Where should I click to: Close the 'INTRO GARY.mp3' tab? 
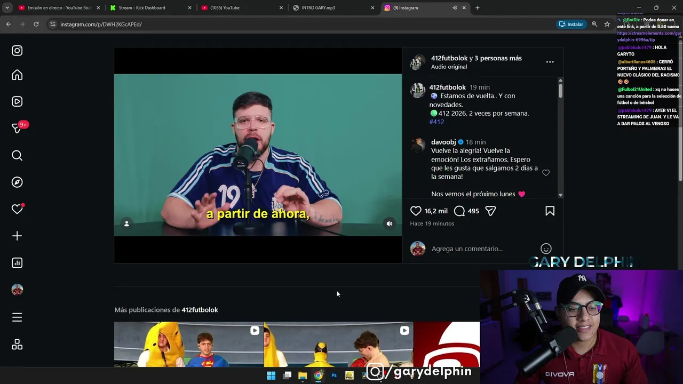373,8
